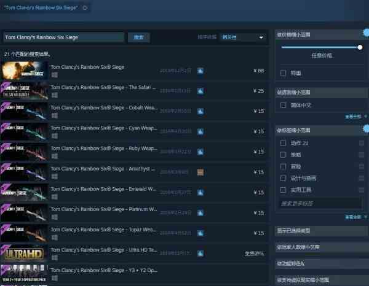Tick the 实用工具 tag checkbox
369x286 pixels.
tap(284, 190)
